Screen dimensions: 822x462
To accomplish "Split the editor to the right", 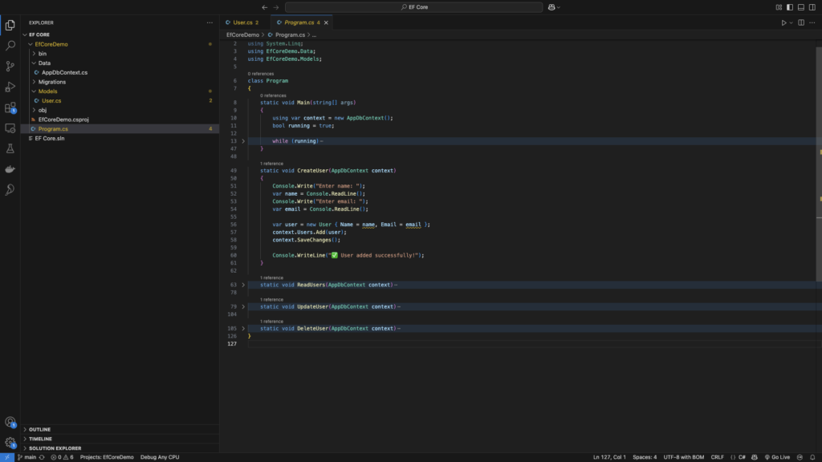I will click(x=801, y=22).
